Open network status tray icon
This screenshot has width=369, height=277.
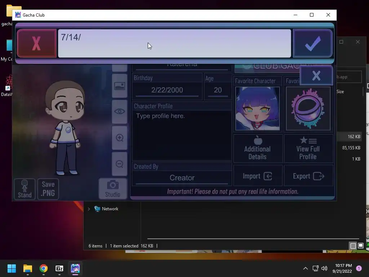pos(315,268)
